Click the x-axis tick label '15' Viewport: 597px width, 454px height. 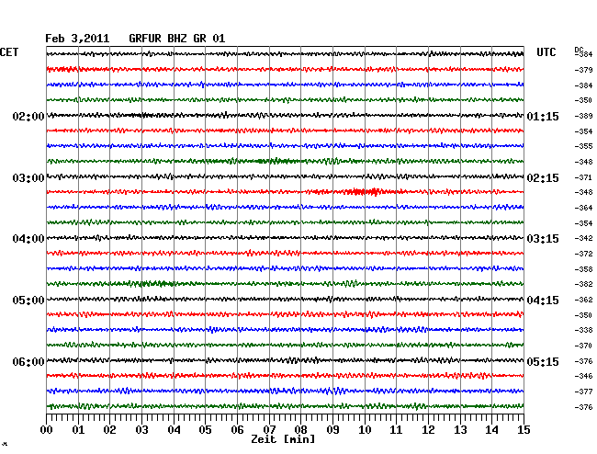(524, 430)
